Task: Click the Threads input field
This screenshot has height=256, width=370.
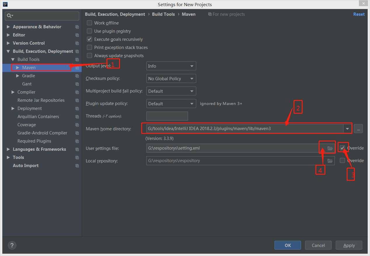Action: click(167, 116)
